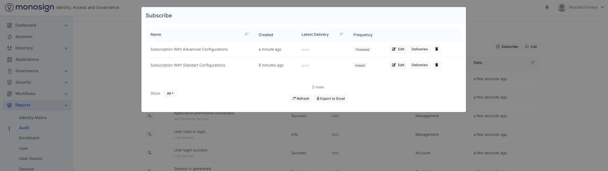
Task: Export subscriptions to Excel
Action: (331, 99)
